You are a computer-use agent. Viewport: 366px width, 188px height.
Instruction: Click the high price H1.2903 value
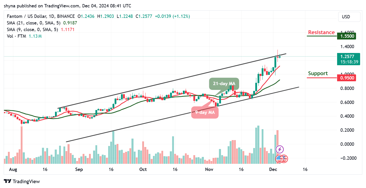point(106,16)
